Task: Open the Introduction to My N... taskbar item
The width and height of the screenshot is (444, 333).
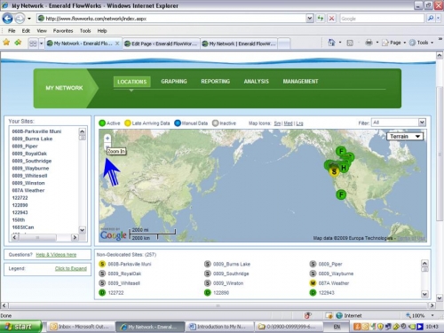Action: (220, 327)
